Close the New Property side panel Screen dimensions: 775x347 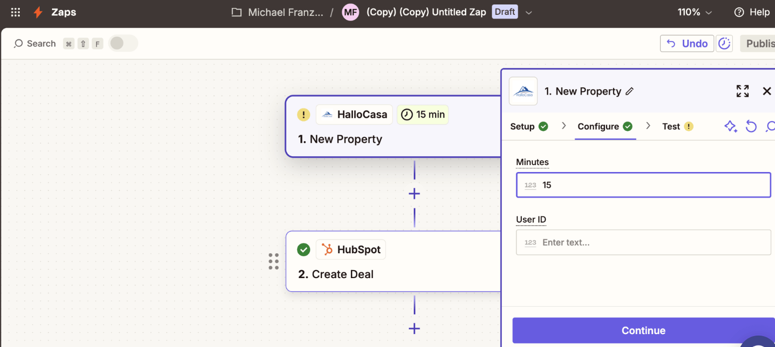pos(767,91)
